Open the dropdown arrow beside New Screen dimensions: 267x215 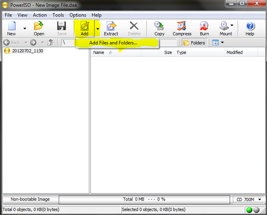(25, 29)
